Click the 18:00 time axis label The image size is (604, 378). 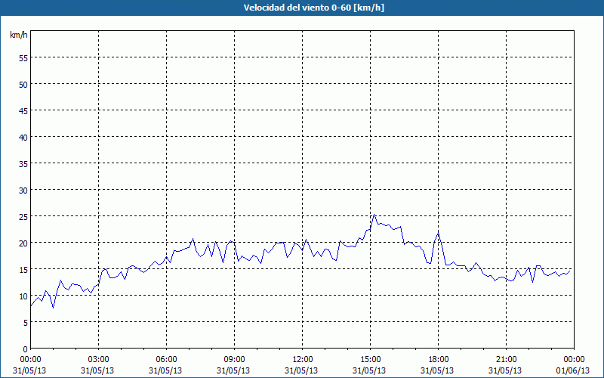point(439,360)
